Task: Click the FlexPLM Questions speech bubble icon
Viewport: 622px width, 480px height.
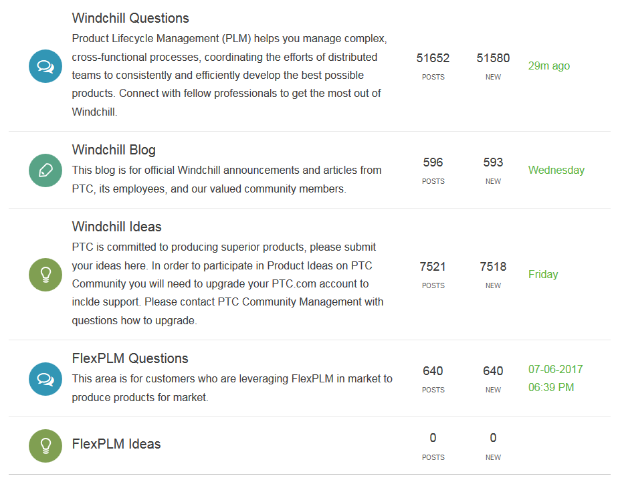Action: [45, 378]
